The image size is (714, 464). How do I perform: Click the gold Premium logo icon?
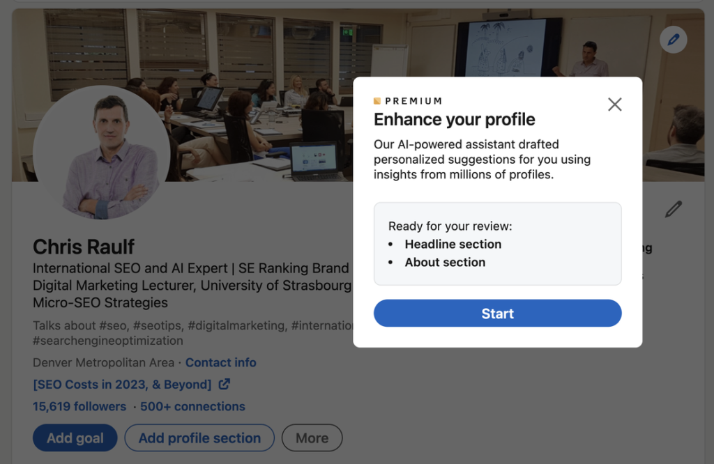pos(377,101)
